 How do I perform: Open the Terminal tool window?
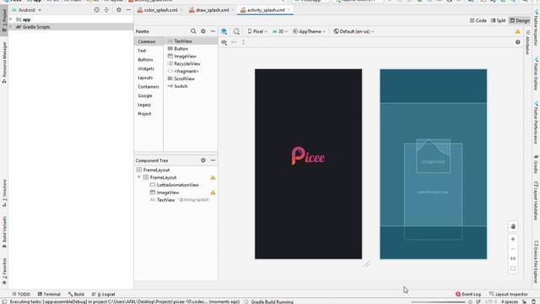pyautogui.click(x=49, y=294)
